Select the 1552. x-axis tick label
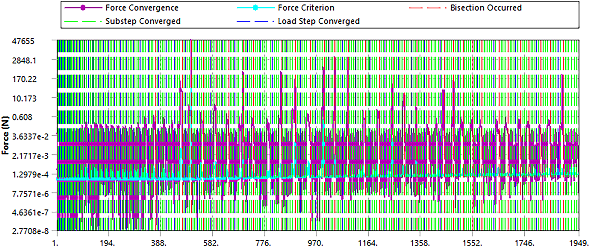590x247 pixels. pos(472,243)
